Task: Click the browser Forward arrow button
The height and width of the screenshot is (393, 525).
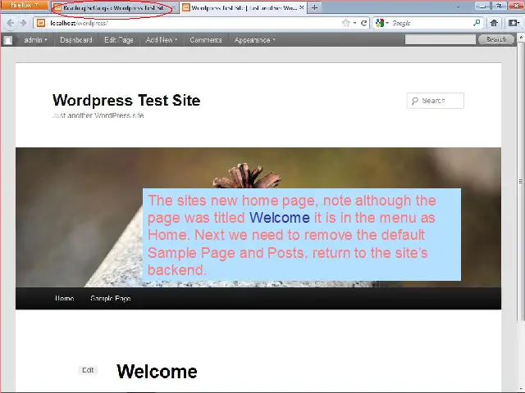Action: point(23,23)
